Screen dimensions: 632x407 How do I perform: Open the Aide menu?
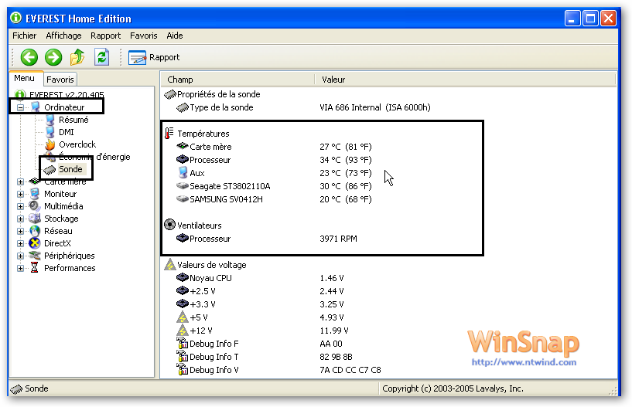(175, 36)
